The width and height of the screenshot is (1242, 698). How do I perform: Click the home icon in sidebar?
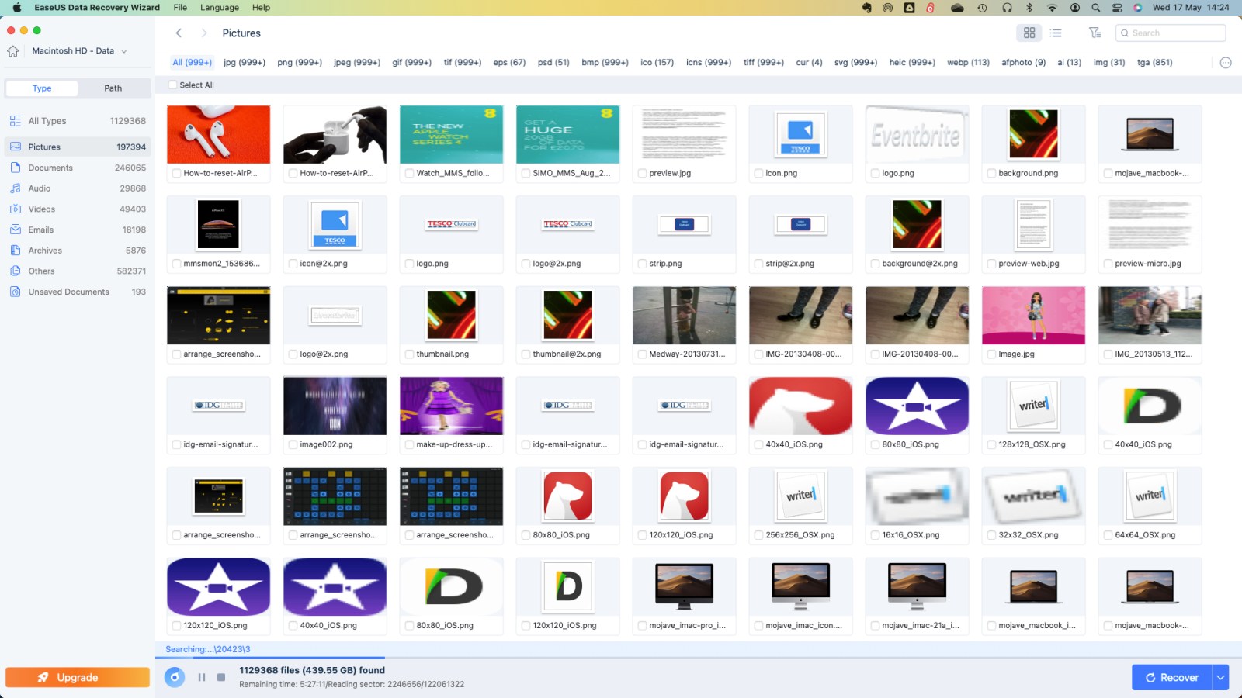click(13, 51)
